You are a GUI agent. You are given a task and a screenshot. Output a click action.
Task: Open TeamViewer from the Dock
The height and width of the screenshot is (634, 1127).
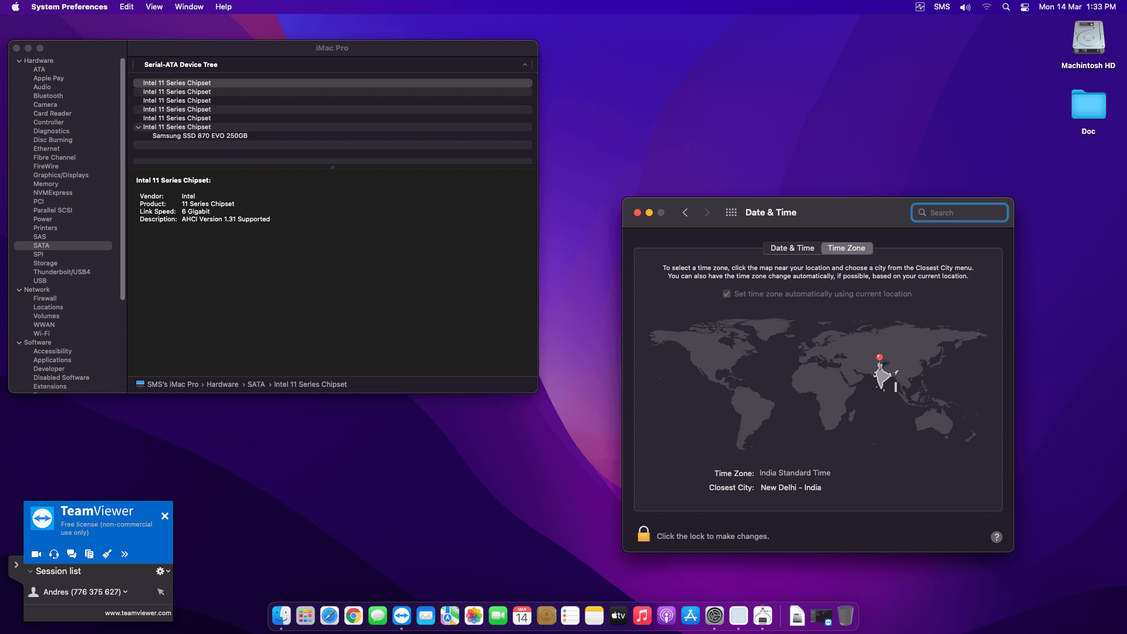401,615
